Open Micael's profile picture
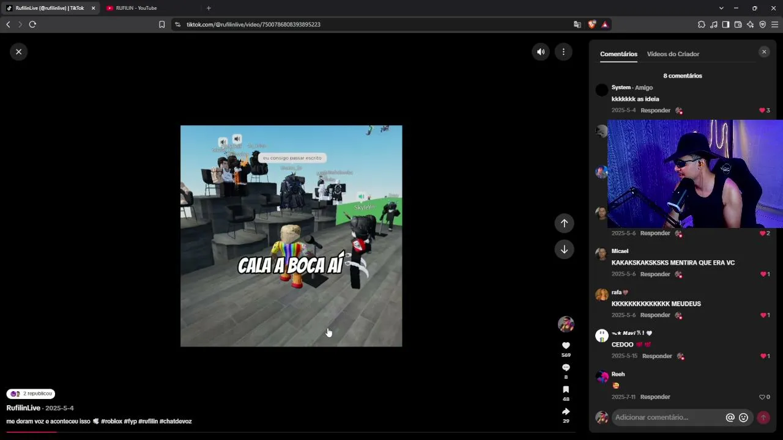Image resolution: width=783 pixels, height=440 pixels. [x=602, y=254]
